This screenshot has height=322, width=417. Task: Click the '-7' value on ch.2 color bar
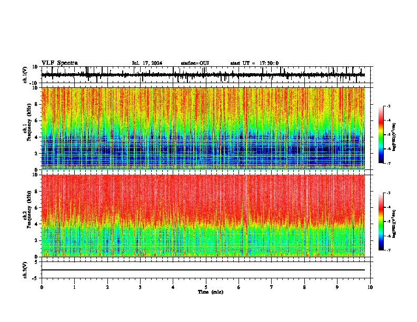click(388, 250)
